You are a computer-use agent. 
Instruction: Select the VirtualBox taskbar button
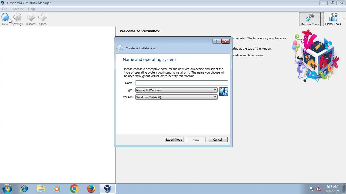(x=108, y=189)
